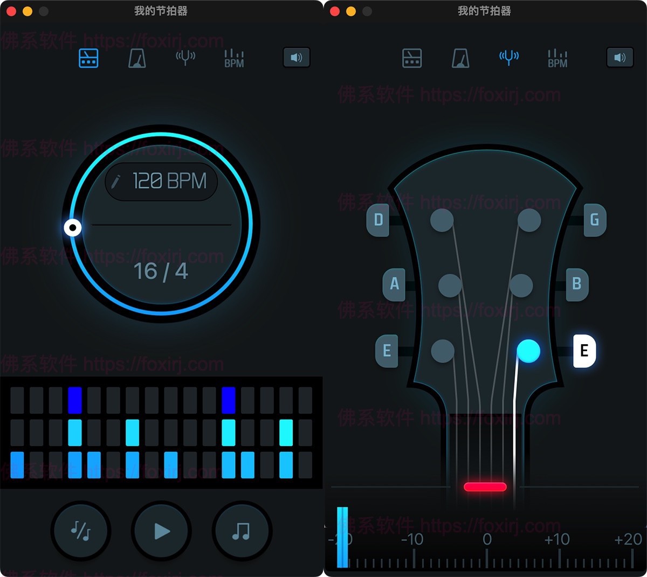The height and width of the screenshot is (577, 647).
Task: Switch to BPM tab in right window
Action: (557, 58)
